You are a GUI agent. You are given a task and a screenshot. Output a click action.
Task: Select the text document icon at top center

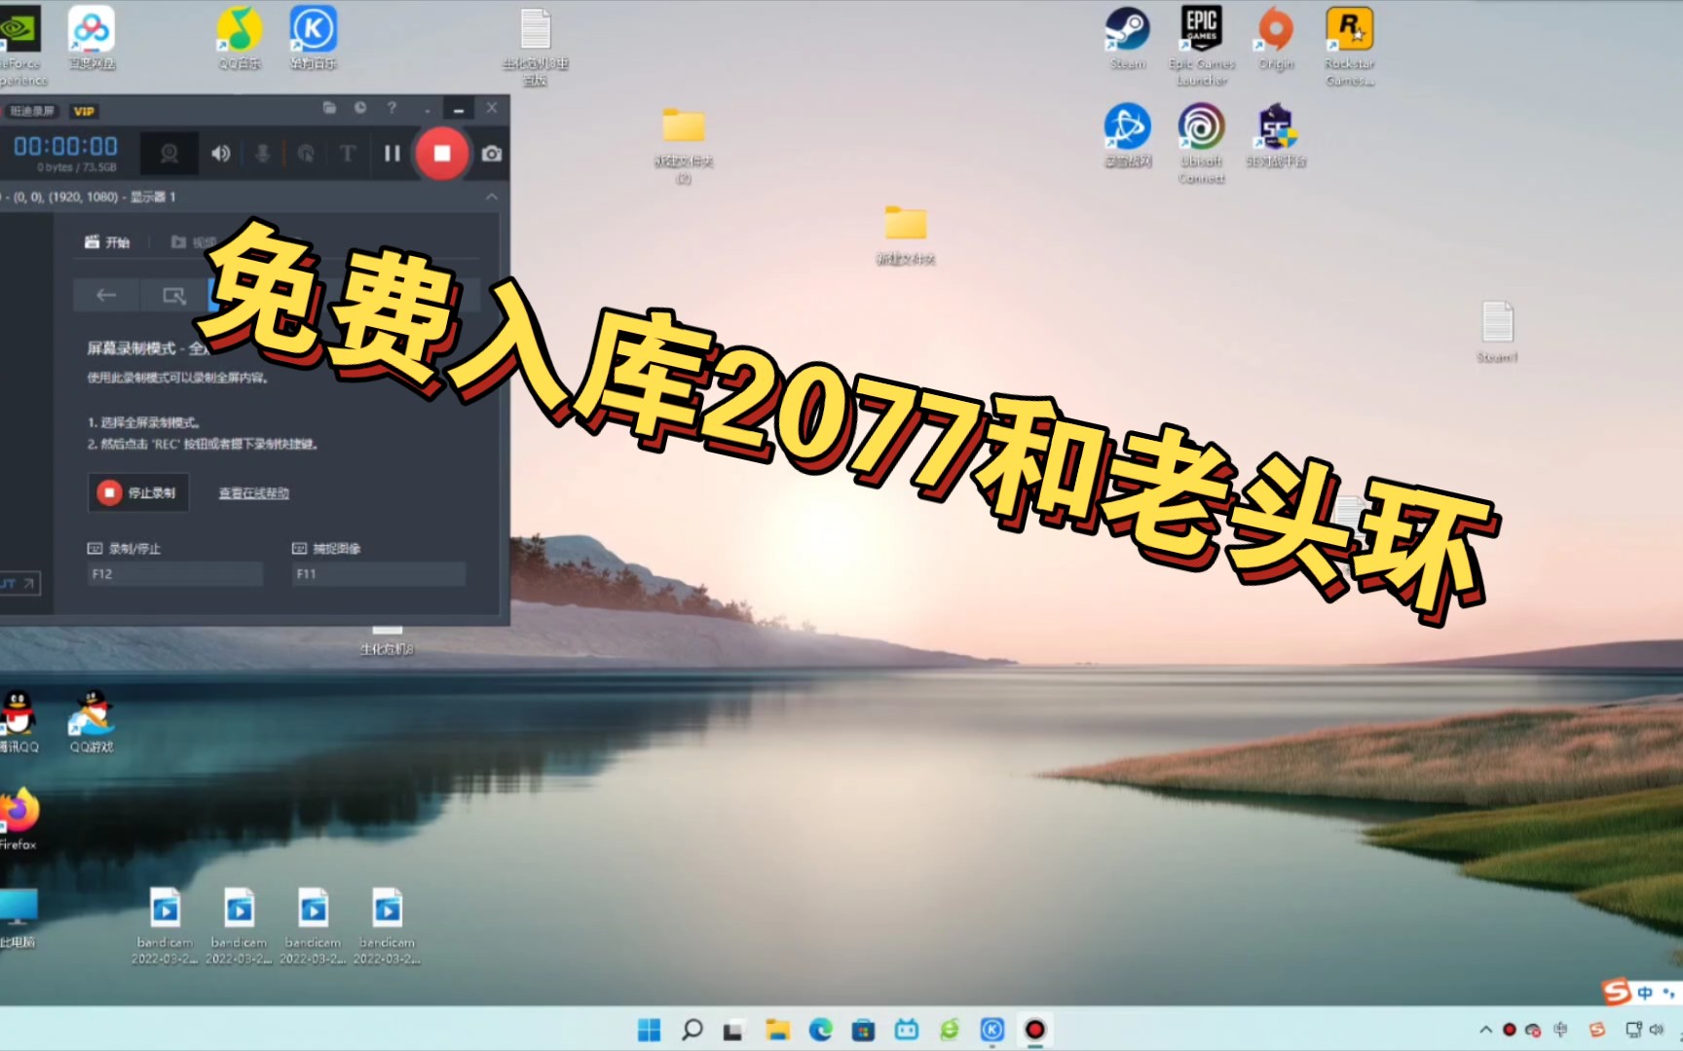(x=536, y=46)
